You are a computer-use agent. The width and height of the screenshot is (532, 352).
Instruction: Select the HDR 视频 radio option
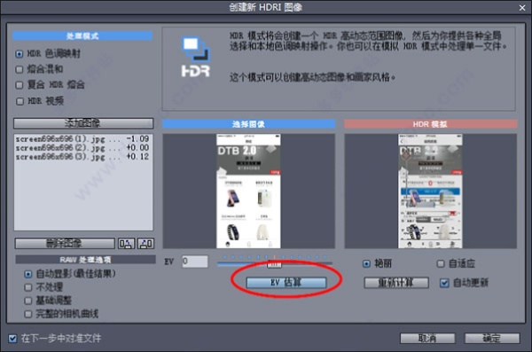(x=20, y=101)
